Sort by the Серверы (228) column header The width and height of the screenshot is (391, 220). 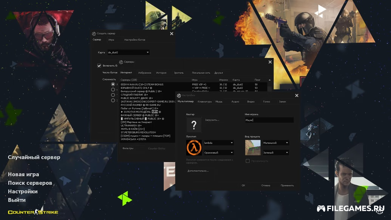point(129,80)
